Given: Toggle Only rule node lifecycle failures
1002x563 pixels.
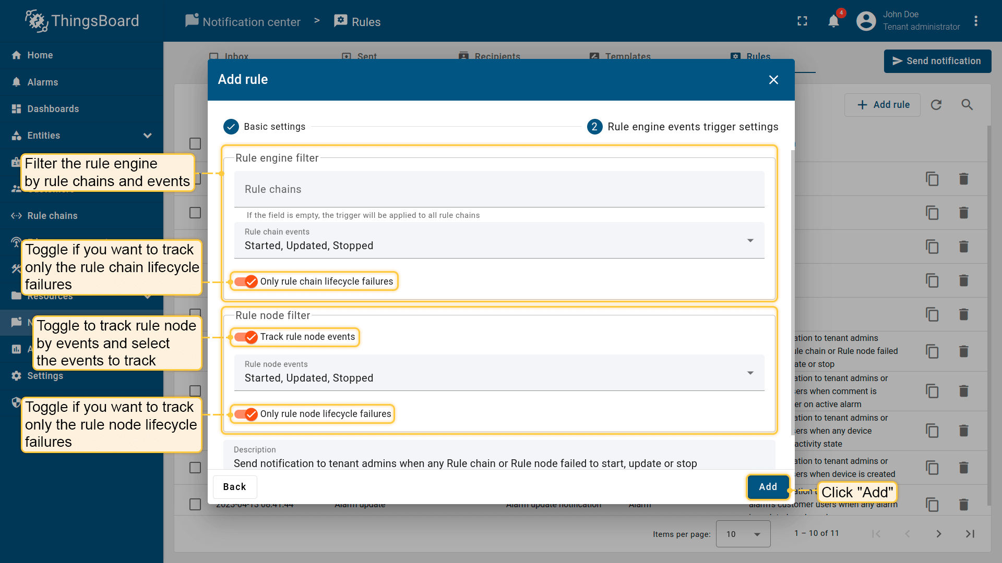Looking at the screenshot, I should pyautogui.click(x=246, y=414).
